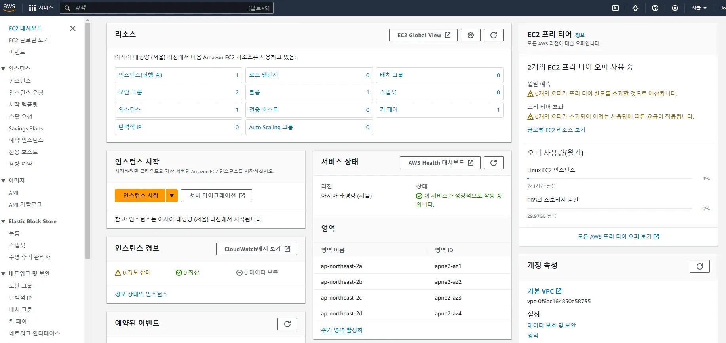
Task: Open AWS Health 대시보드 button
Action: tap(440, 163)
